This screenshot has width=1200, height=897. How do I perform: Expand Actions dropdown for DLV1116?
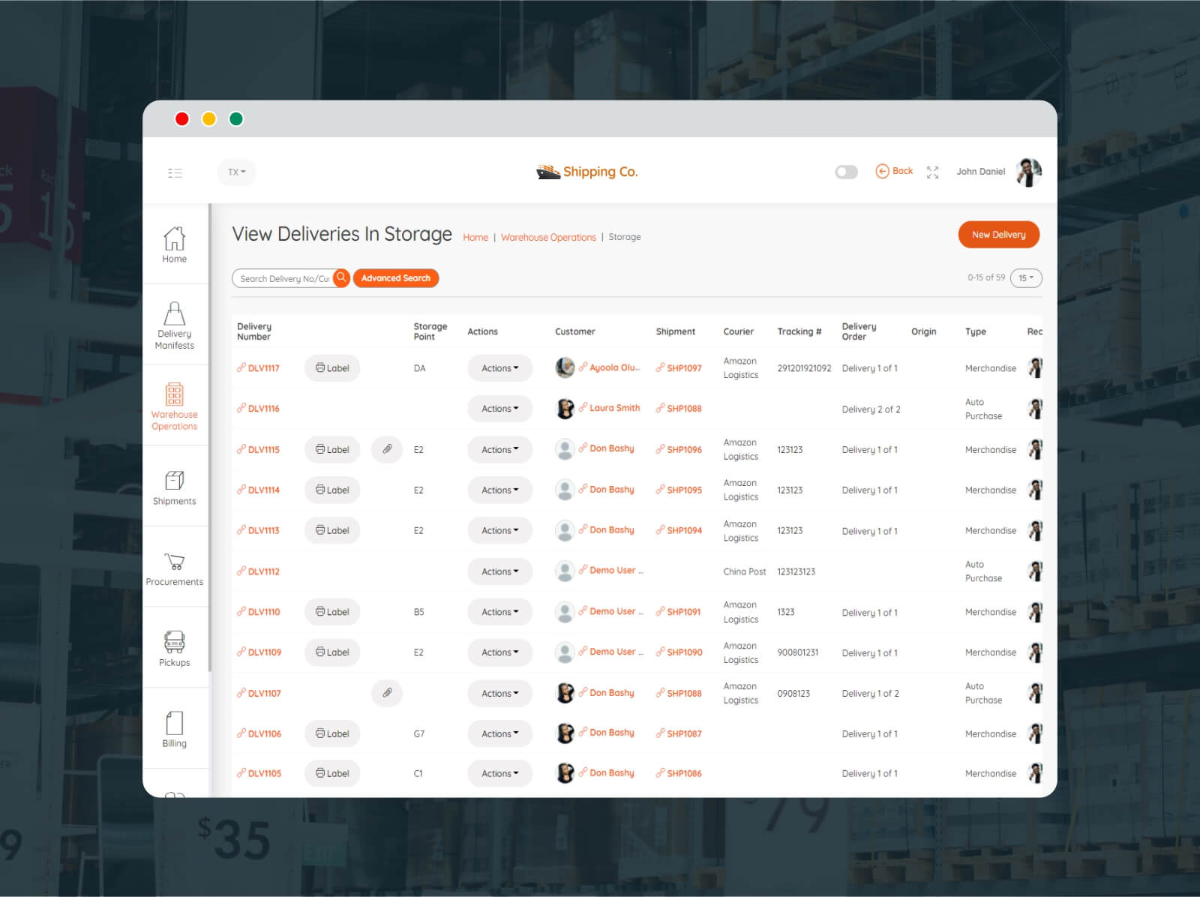point(499,409)
